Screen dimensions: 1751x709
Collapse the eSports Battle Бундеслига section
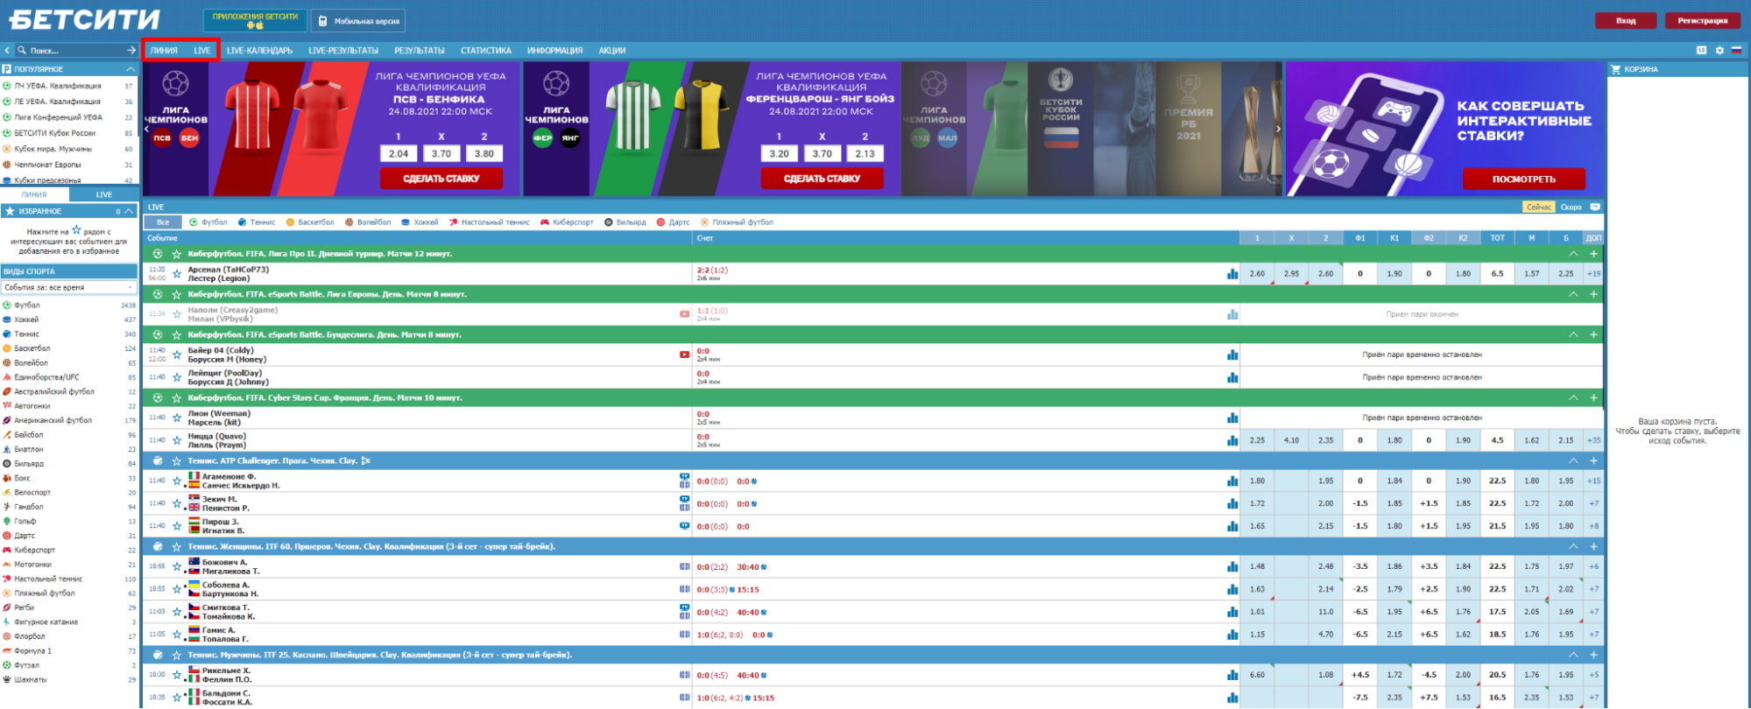tap(1573, 334)
